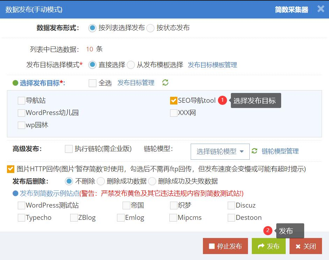Check the 导航站 publish target

pyautogui.click(x=21, y=101)
